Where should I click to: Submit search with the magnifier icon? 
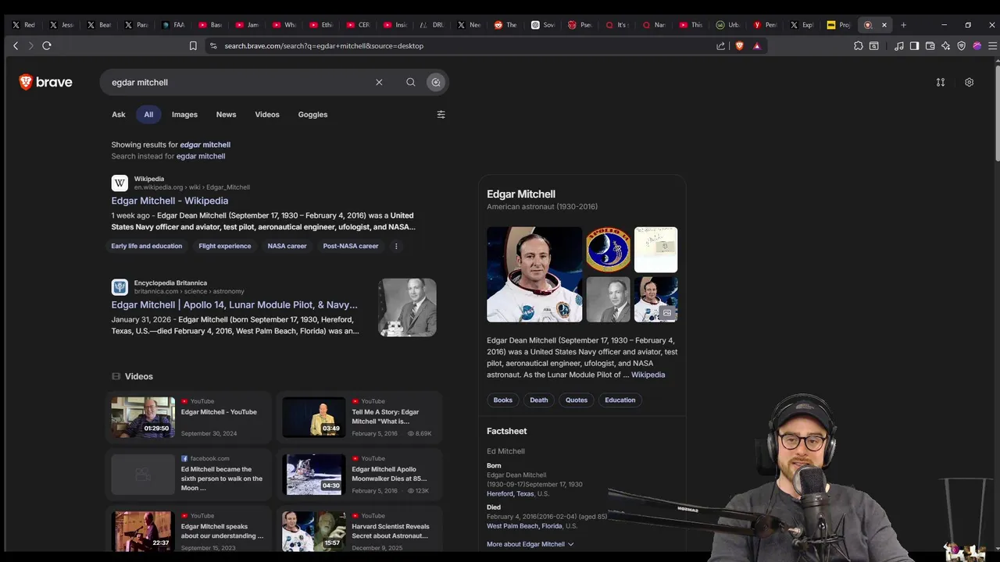[410, 82]
